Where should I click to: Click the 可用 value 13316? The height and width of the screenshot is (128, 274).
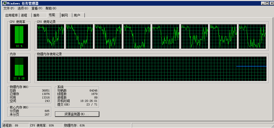(46, 97)
